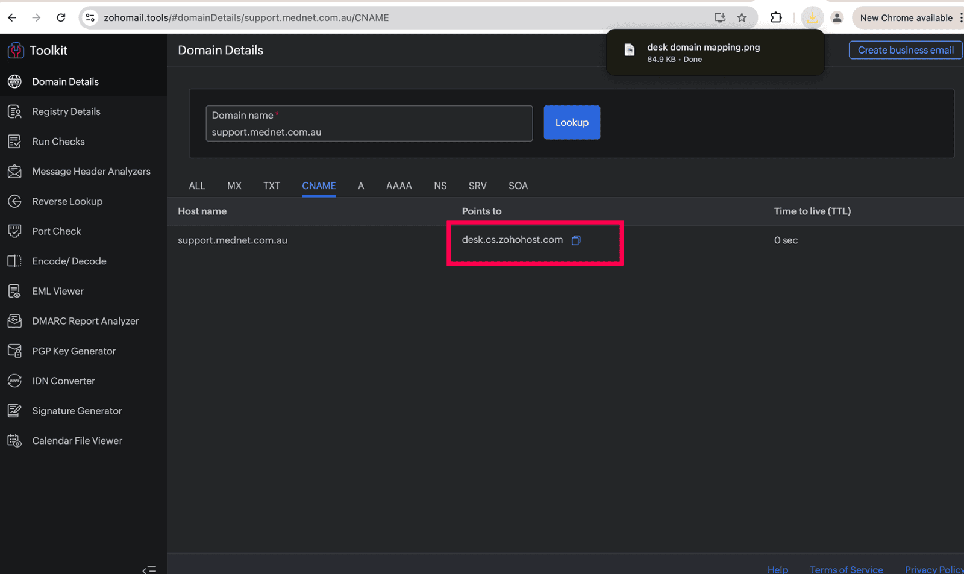Open the Terms of Service link
Image resolution: width=964 pixels, height=574 pixels.
click(846, 569)
